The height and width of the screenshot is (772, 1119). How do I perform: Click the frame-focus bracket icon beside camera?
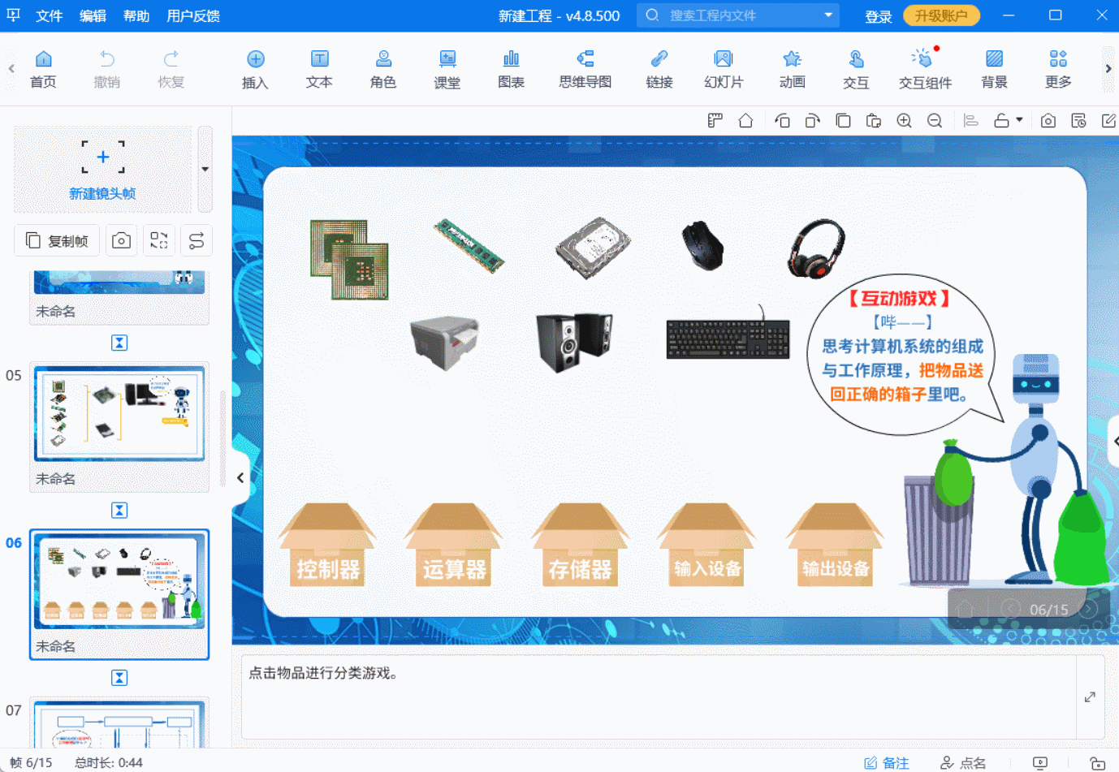coord(159,240)
